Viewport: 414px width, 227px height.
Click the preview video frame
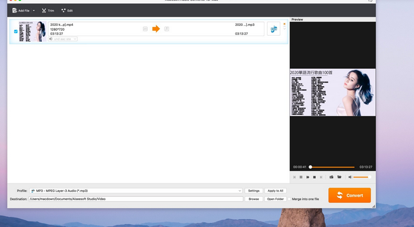332,92
